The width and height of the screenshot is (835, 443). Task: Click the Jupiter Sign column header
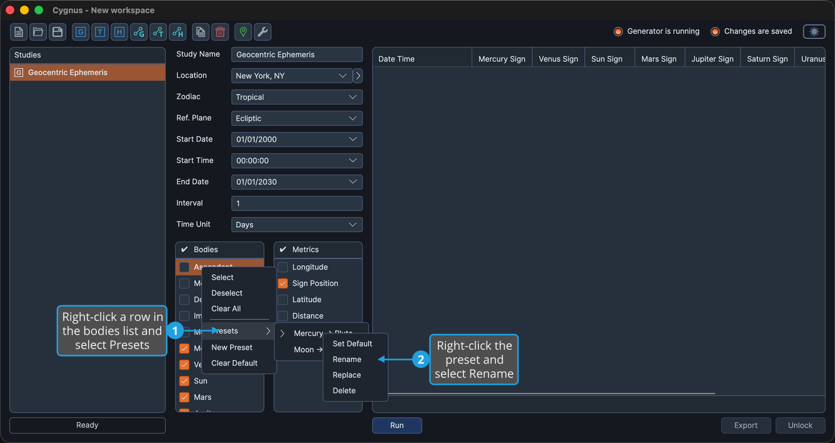(x=712, y=59)
